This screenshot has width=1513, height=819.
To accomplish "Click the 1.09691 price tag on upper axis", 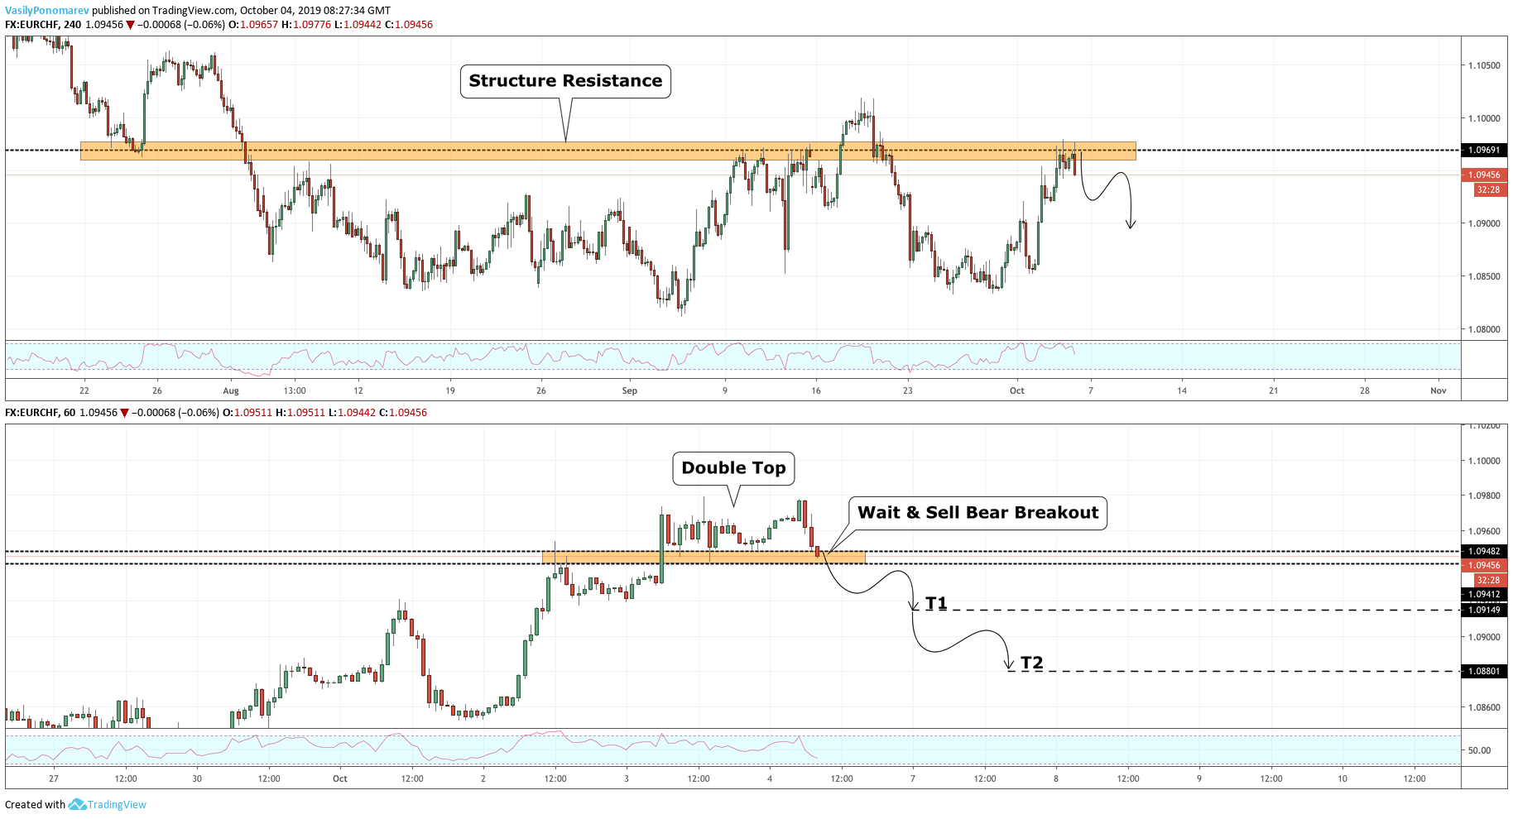I will tap(1484, 151).
